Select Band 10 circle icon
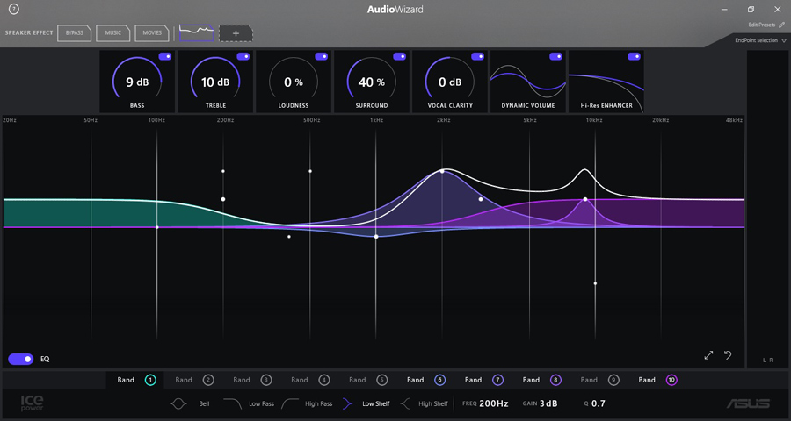 pos(671,380)
